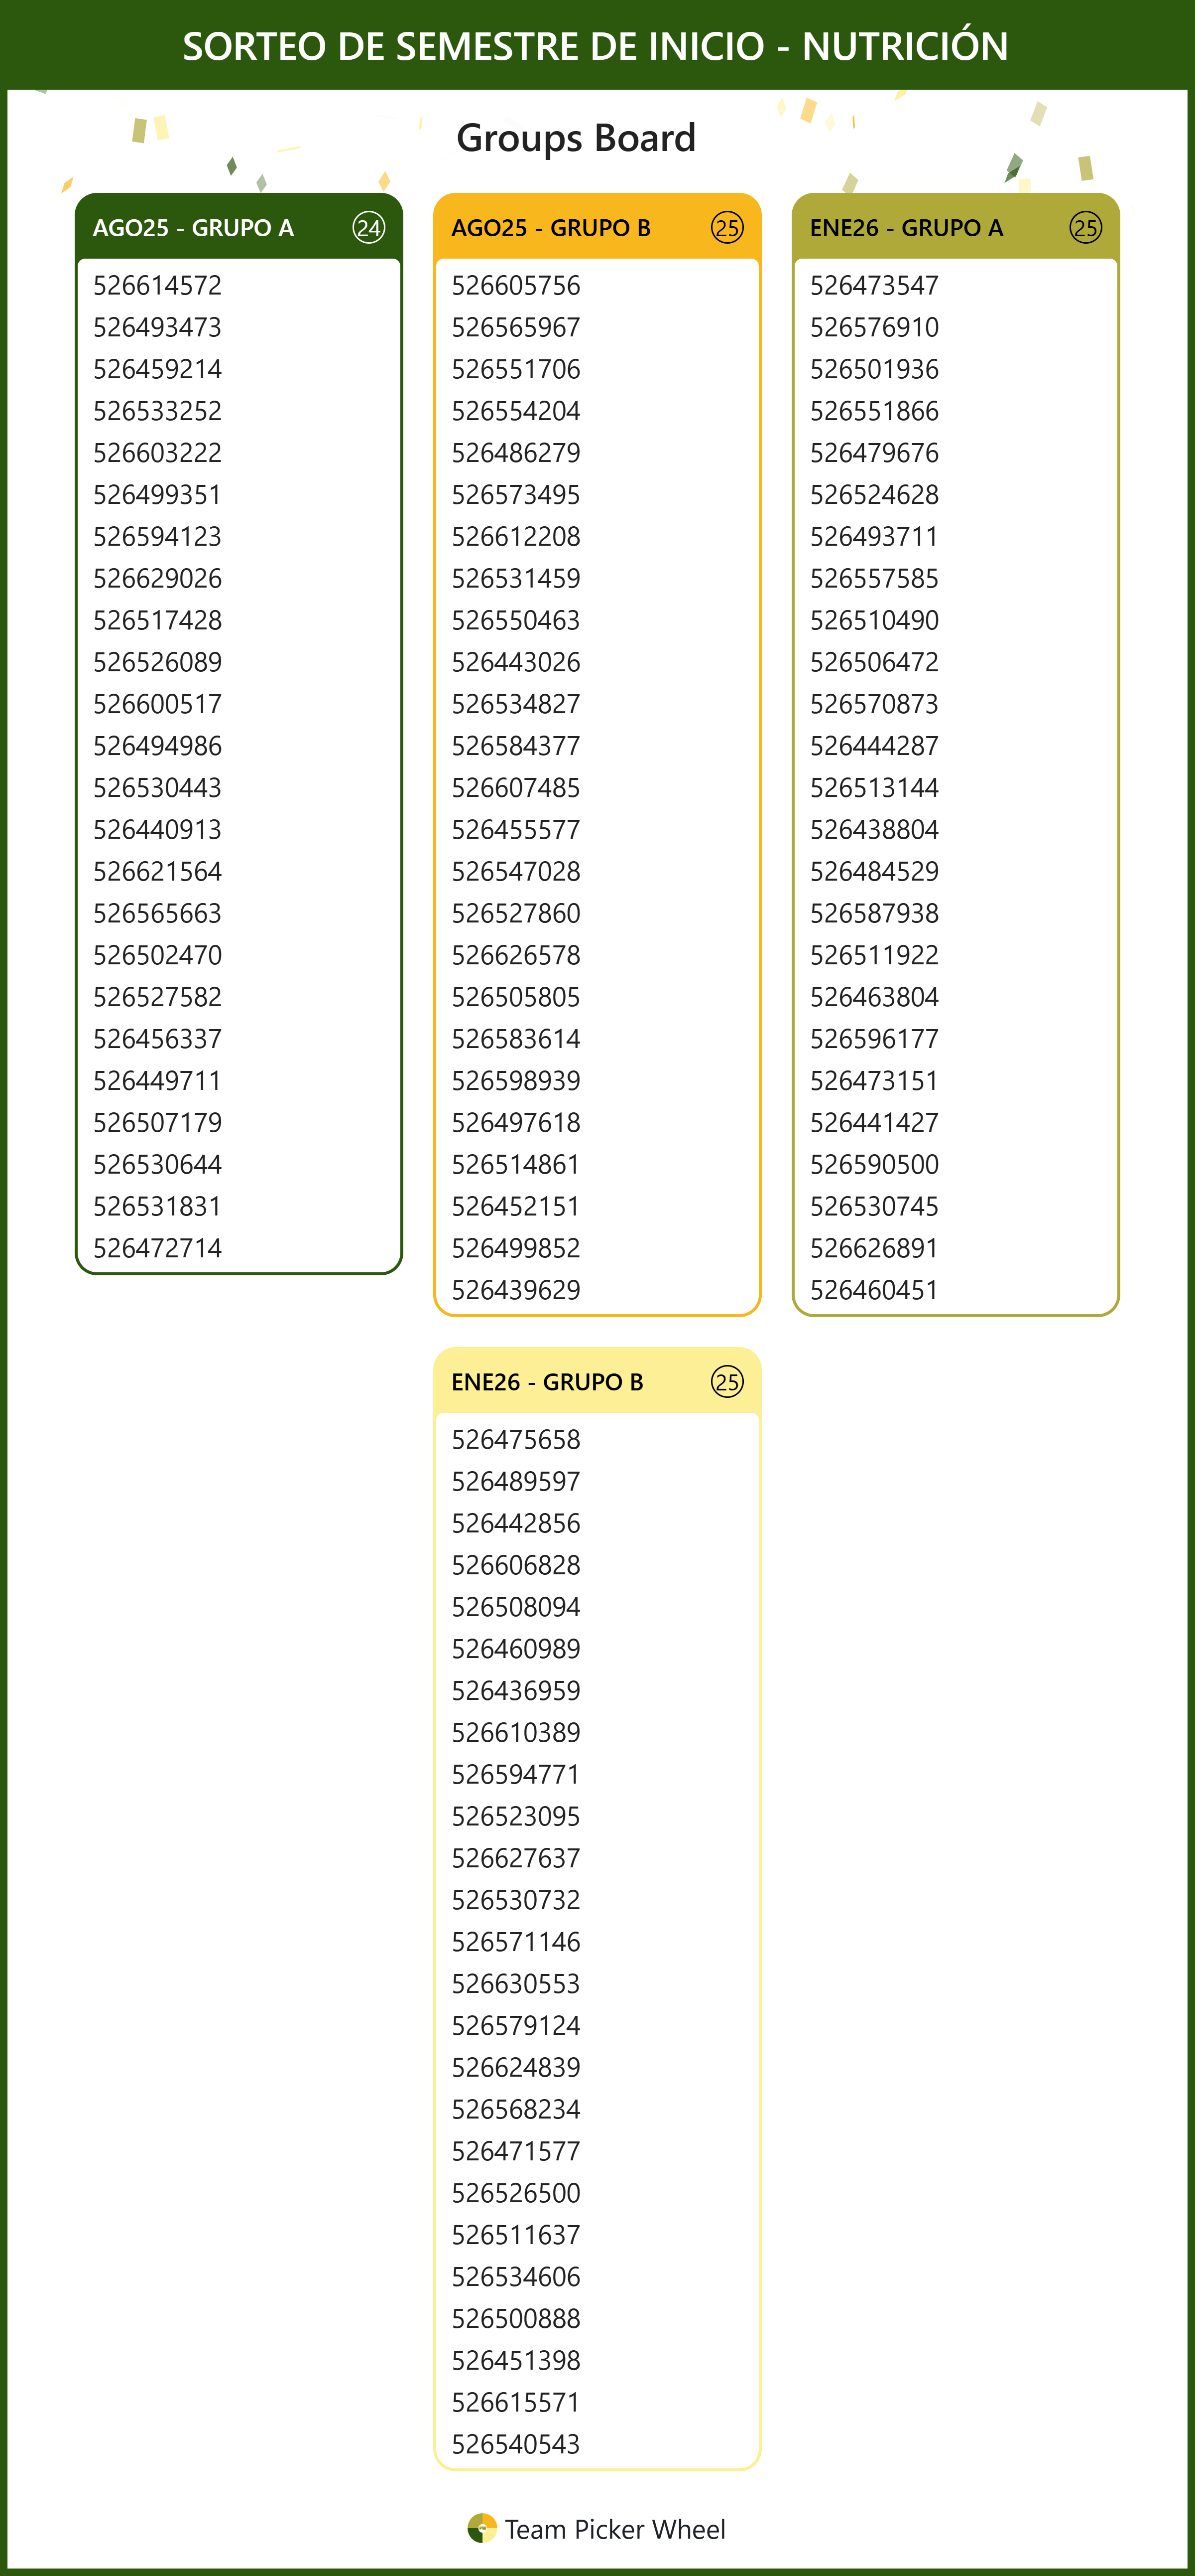Select entry 526615571
This screenshot has height=2576, width=1195.
(x=516, y=2402)
